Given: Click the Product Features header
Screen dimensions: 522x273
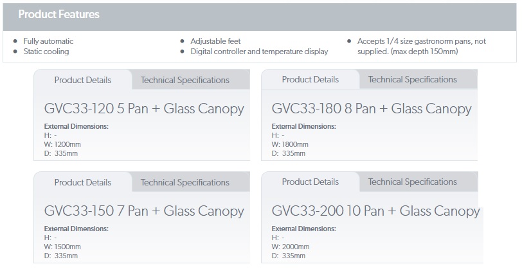Looking at the screenshot, I should (59, 14).
